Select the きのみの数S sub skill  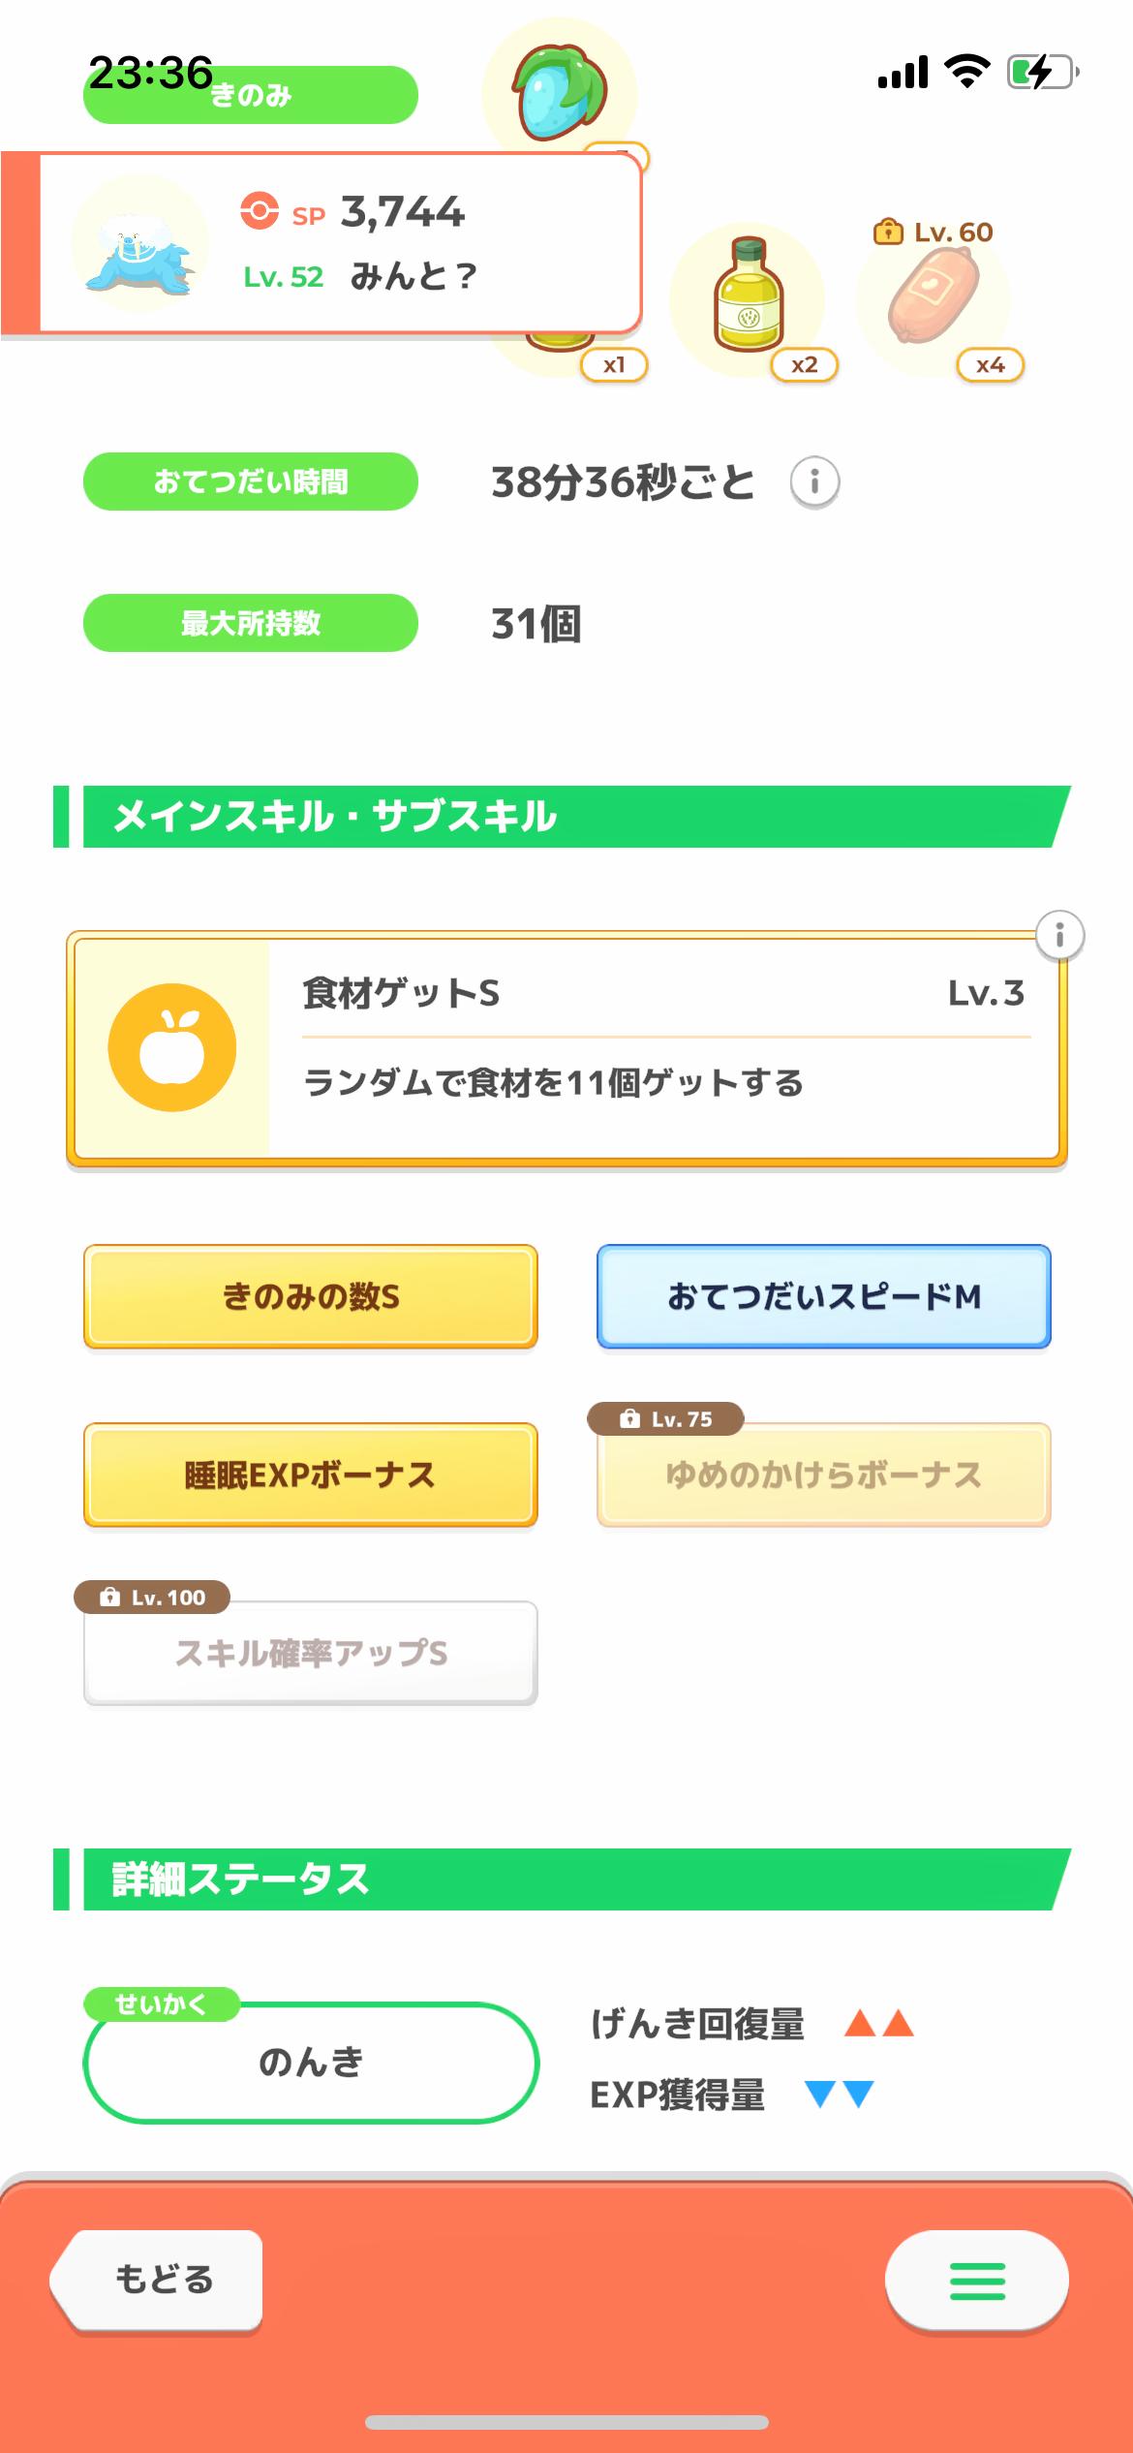tap(311, 1296)
